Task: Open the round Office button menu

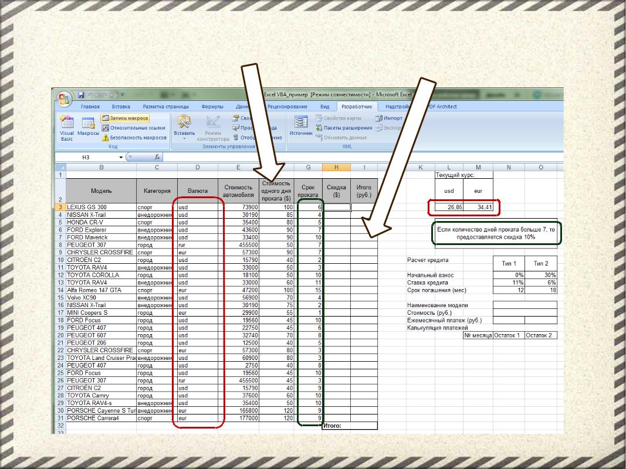Action: 65,99
